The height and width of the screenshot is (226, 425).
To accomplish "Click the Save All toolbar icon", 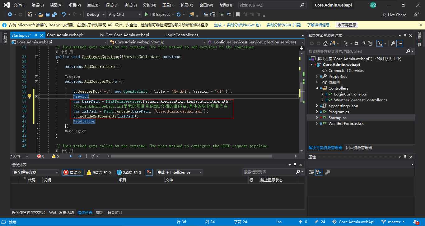I will click(x=54, y=15).
